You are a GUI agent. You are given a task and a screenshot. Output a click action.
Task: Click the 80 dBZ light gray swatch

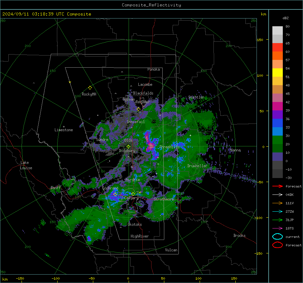tap(277, 31)
